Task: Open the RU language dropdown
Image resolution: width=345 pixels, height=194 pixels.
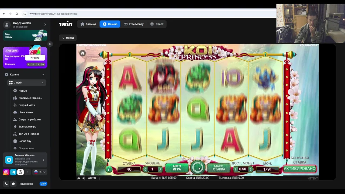Action: tap(40, 172)
